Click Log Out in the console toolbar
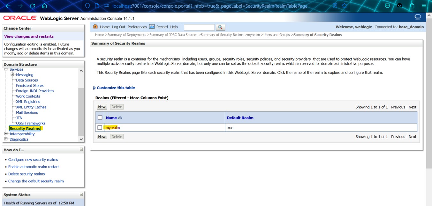 (x=118, y=27)
